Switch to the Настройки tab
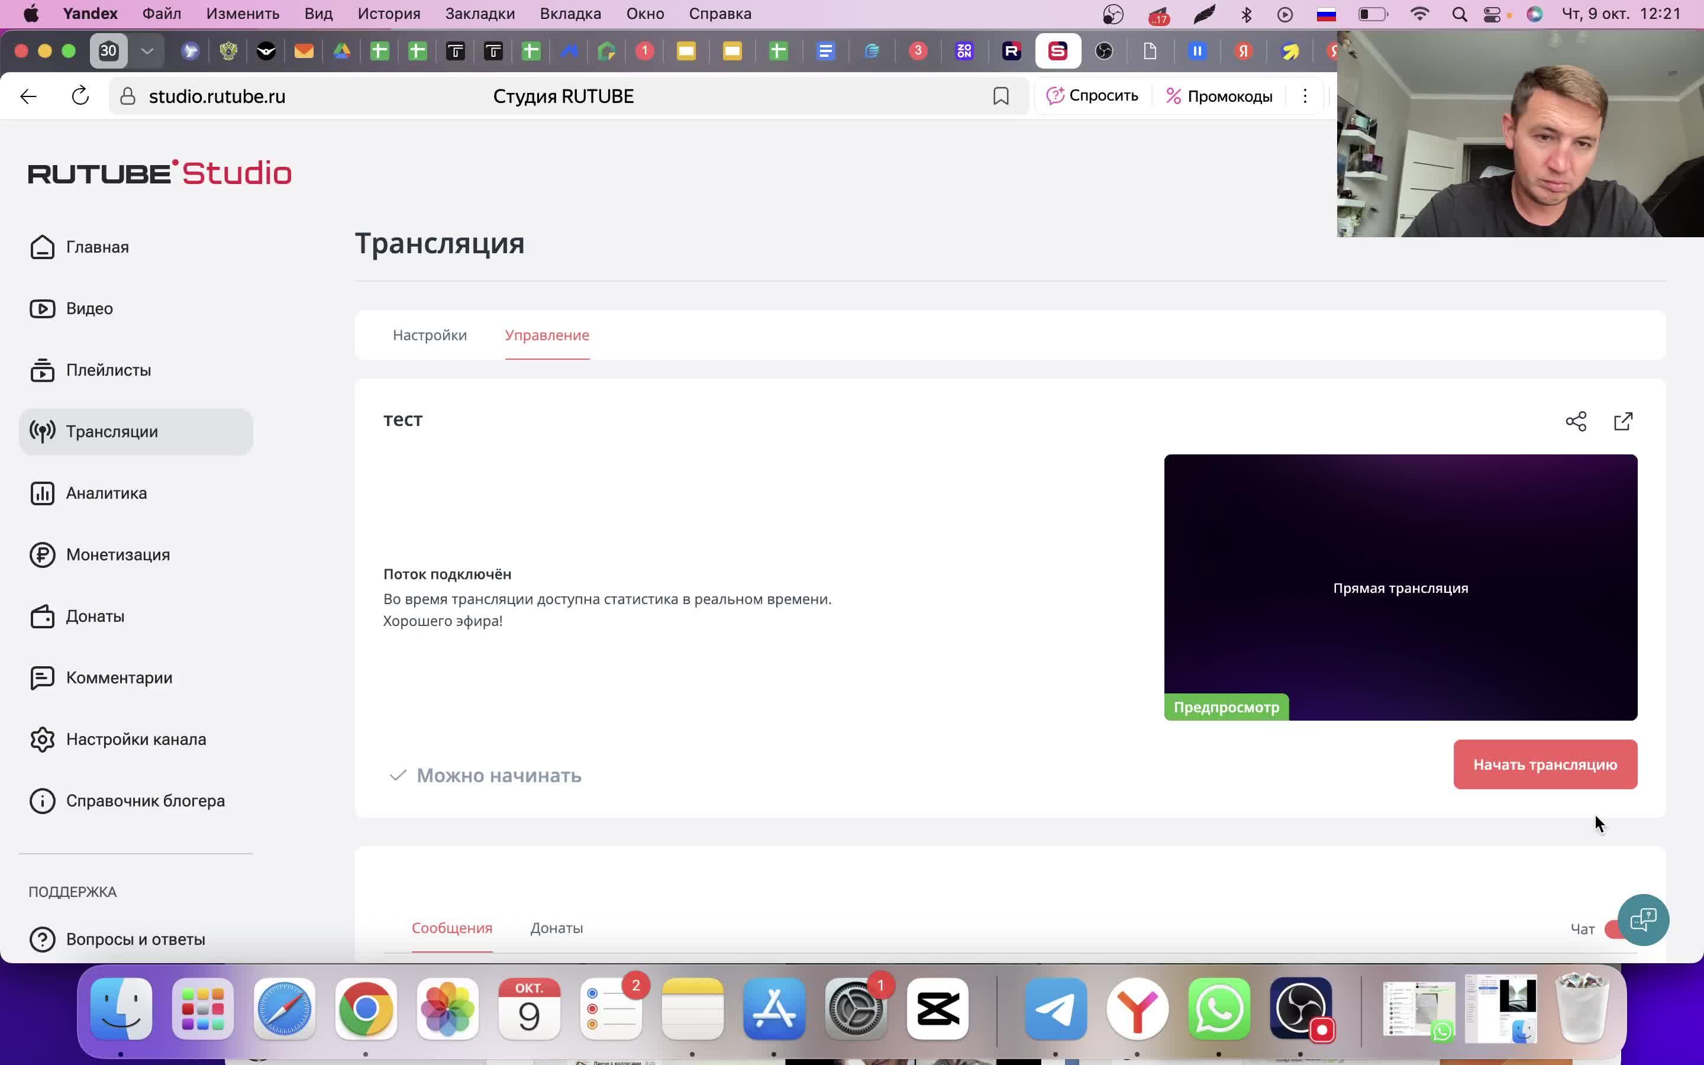Image resolution: width=1704 pixels, height=1065 pixels. pyautogui.click(x=430, y=335)
